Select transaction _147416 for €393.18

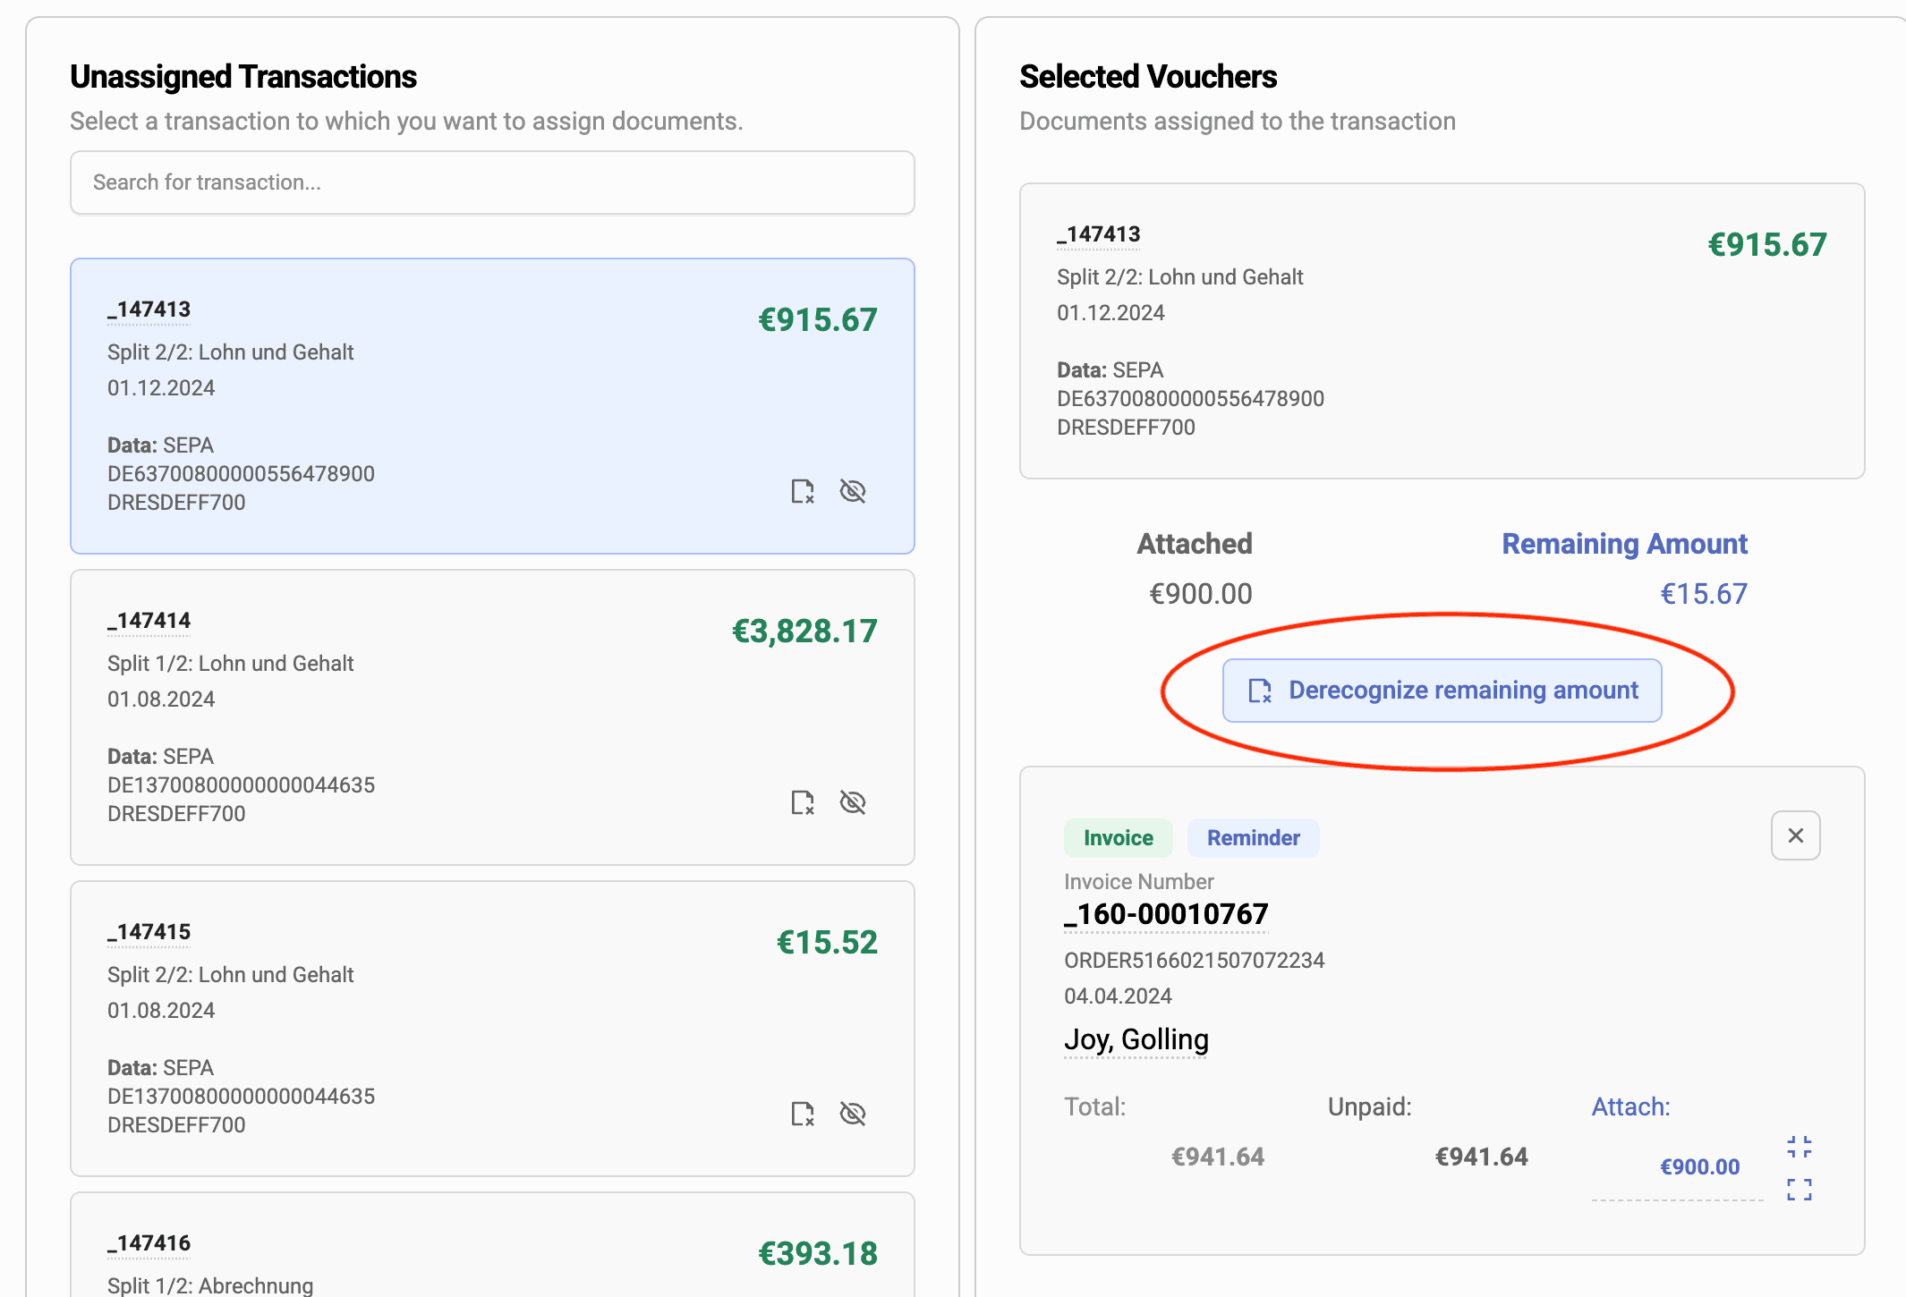click(492, 1252)
